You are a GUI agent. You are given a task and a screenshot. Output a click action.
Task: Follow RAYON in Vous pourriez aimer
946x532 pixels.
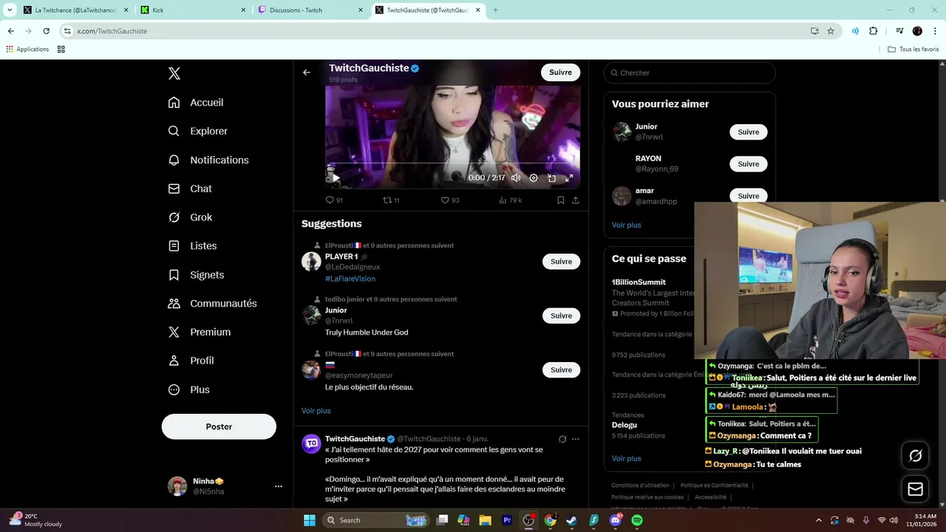[x=748, y=164]
